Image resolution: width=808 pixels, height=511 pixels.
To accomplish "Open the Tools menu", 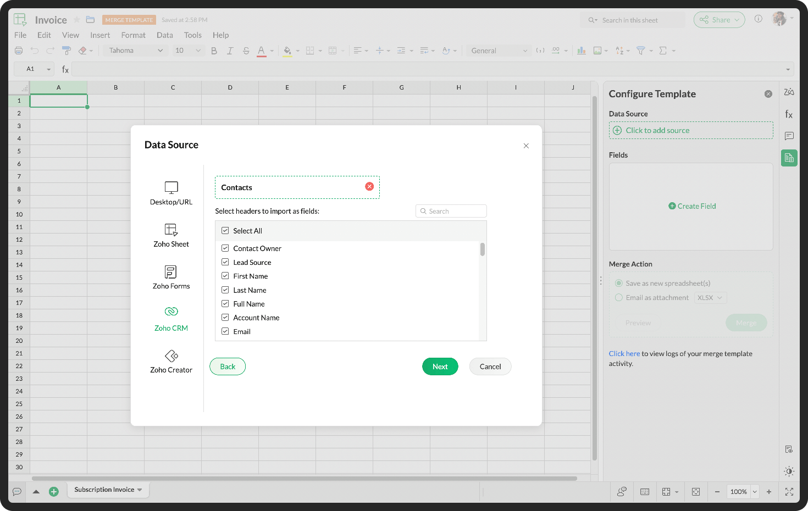I will pos(193,35).
